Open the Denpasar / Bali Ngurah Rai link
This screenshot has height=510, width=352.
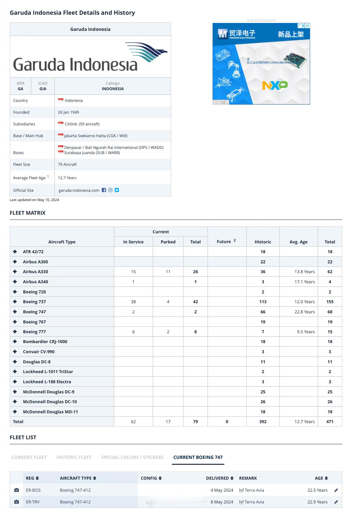(x=114, y=148)
